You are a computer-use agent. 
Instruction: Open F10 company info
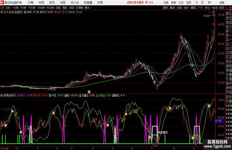point(200,8)
